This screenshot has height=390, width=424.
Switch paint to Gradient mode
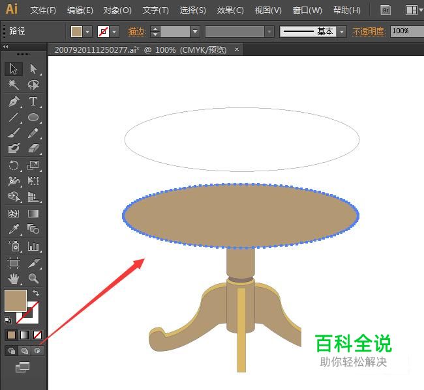[x=25, y=335]
